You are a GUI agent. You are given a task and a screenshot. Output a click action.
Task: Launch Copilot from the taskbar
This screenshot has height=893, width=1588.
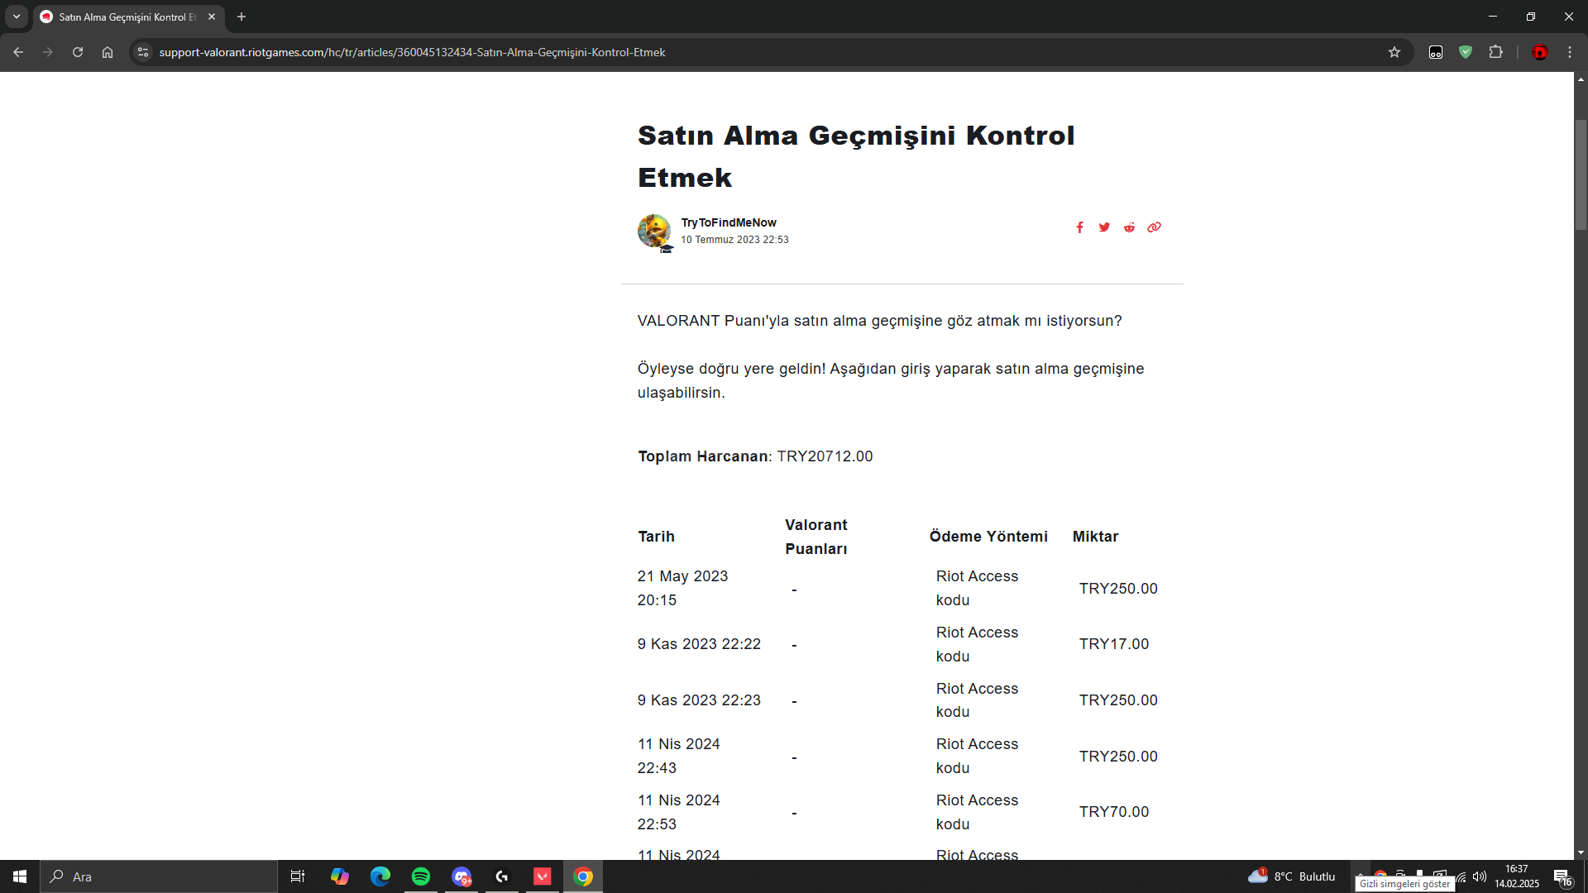coord(339,876)
